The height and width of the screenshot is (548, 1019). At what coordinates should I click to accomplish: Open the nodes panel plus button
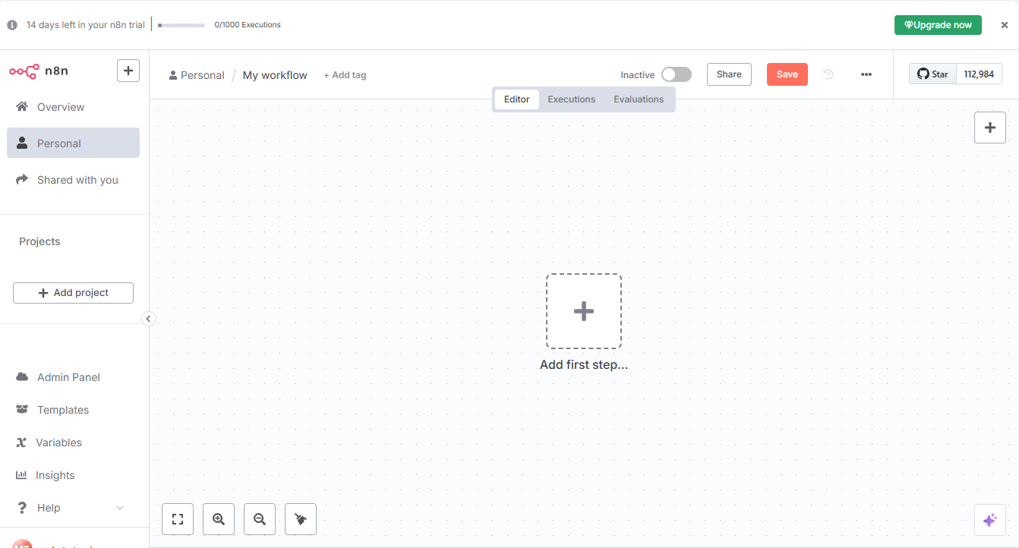pyautogui.click(x=990, y=128)
